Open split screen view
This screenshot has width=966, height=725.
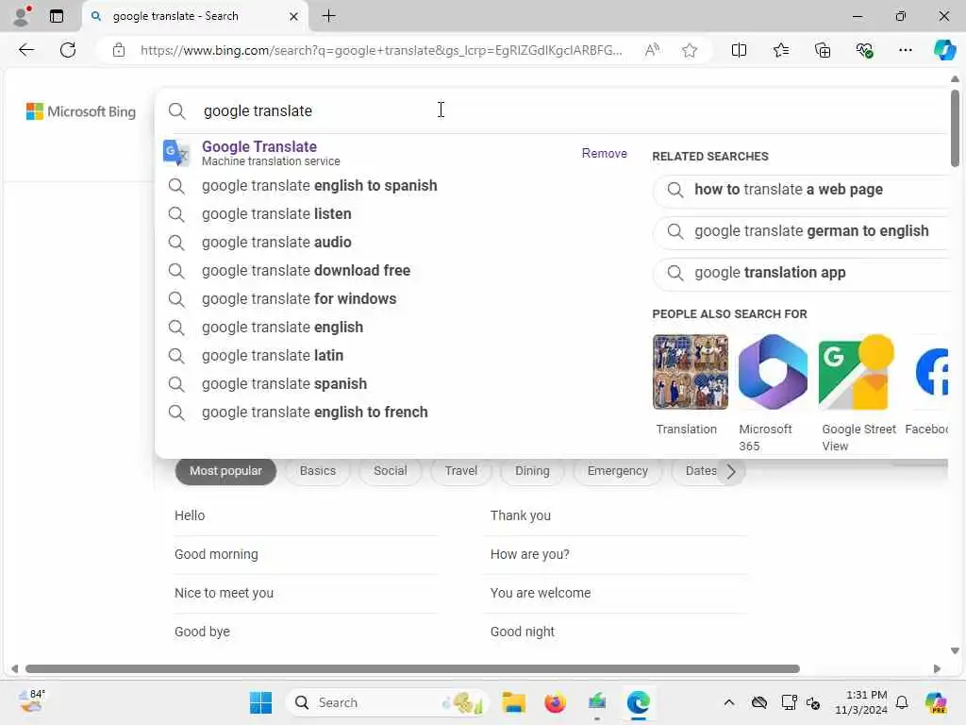(x=739, y=50)
